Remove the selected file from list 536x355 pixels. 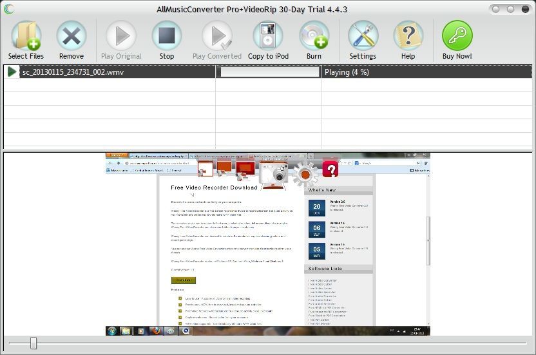pyautogui.click(x=72, y=40)
